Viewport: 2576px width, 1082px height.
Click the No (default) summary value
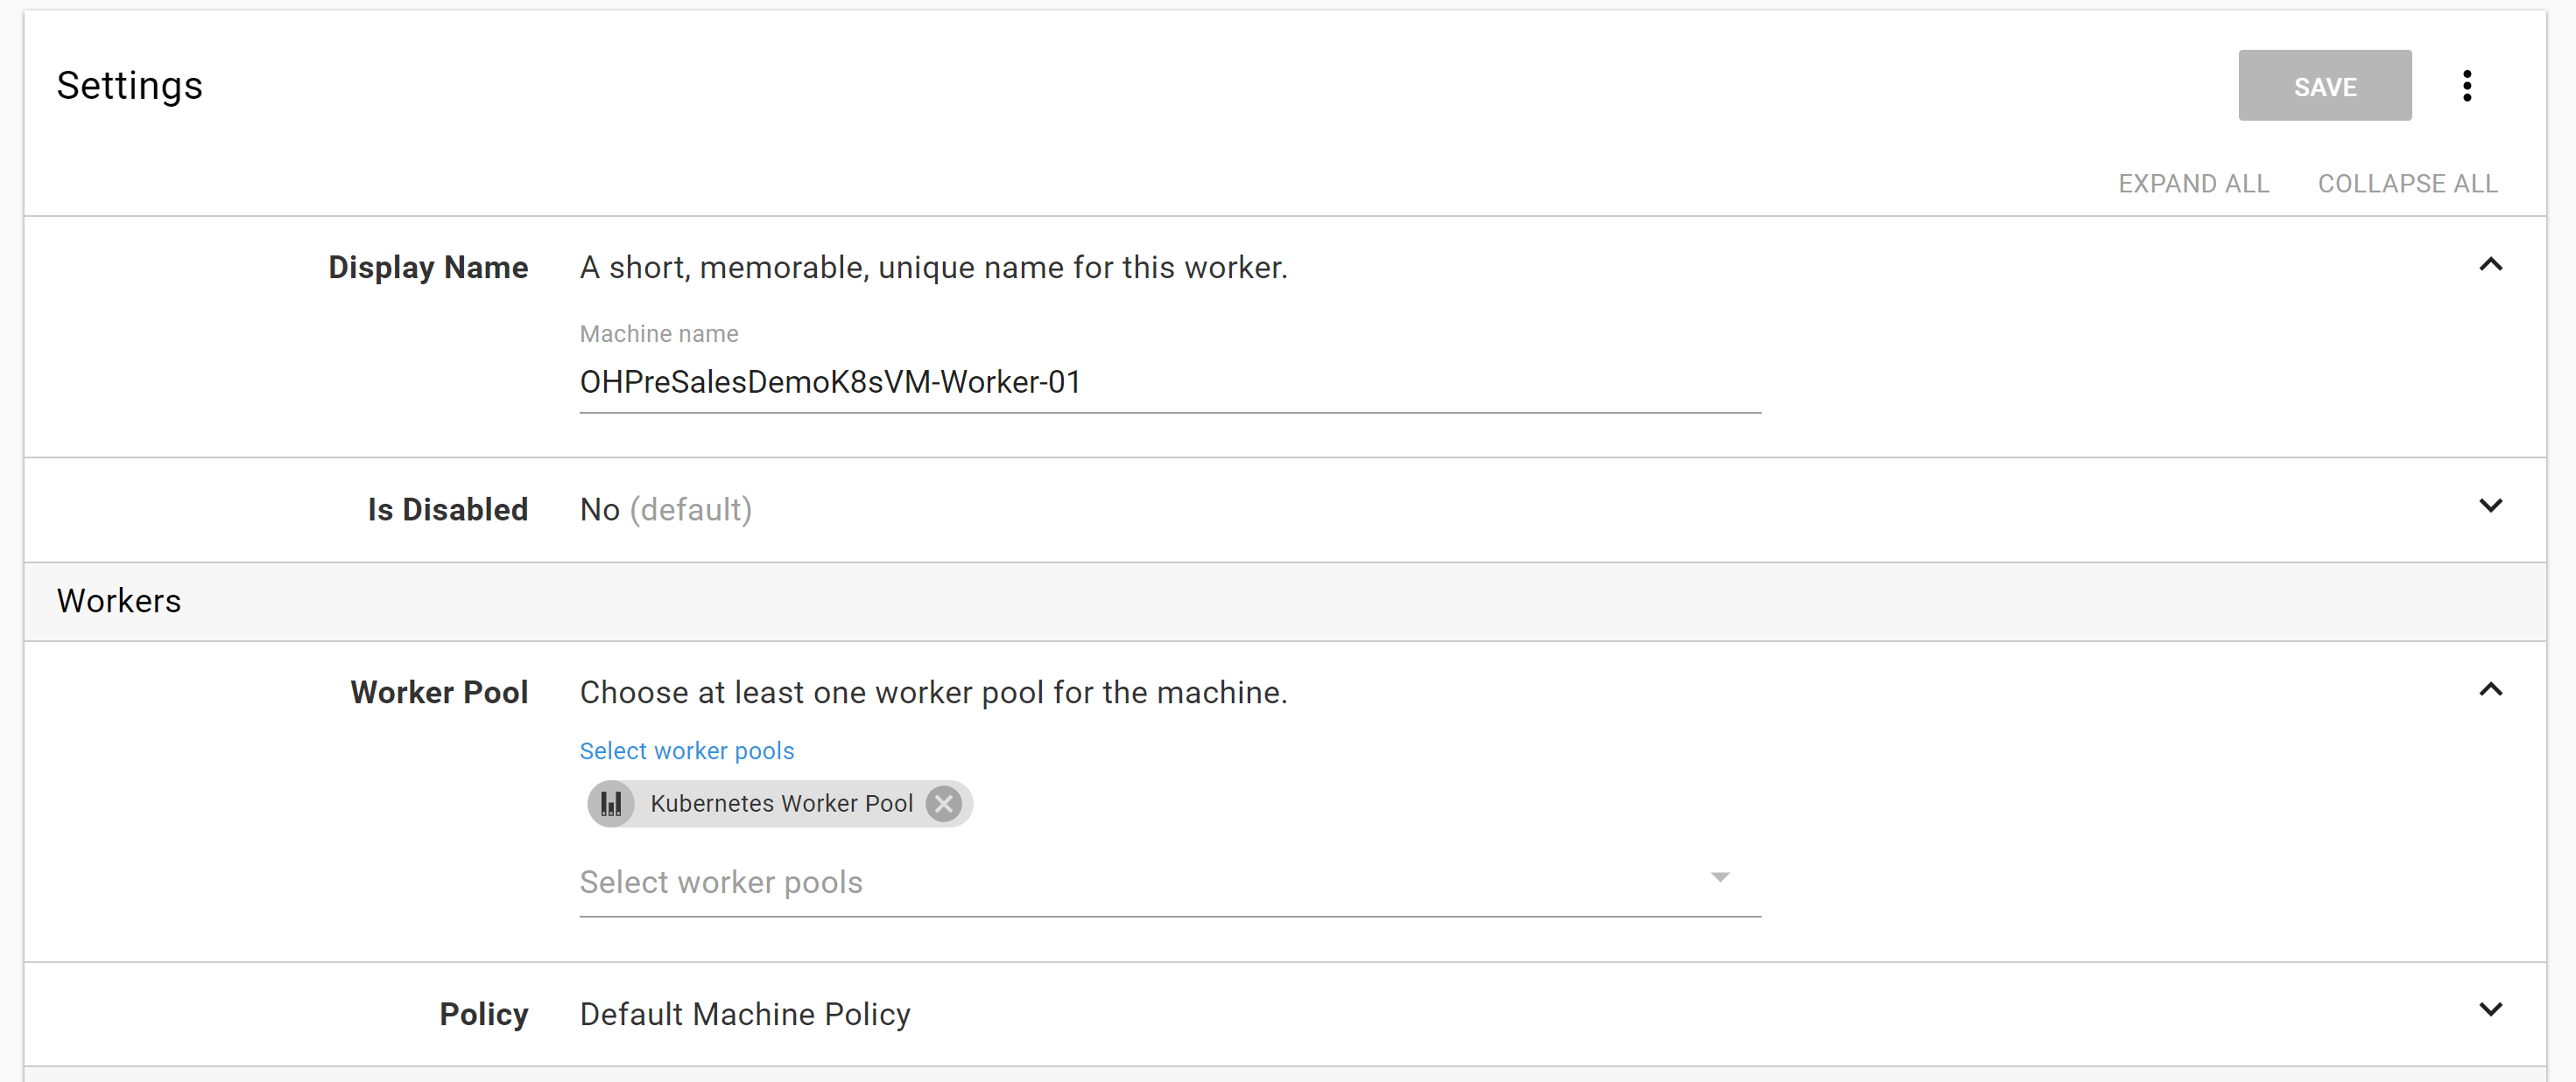(665, 510)
